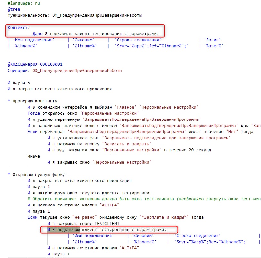The height and width of the screenshot is (258, 261).
Task: Click the '*Зарплата и кадры*' window name string
Action: [164, 217]
